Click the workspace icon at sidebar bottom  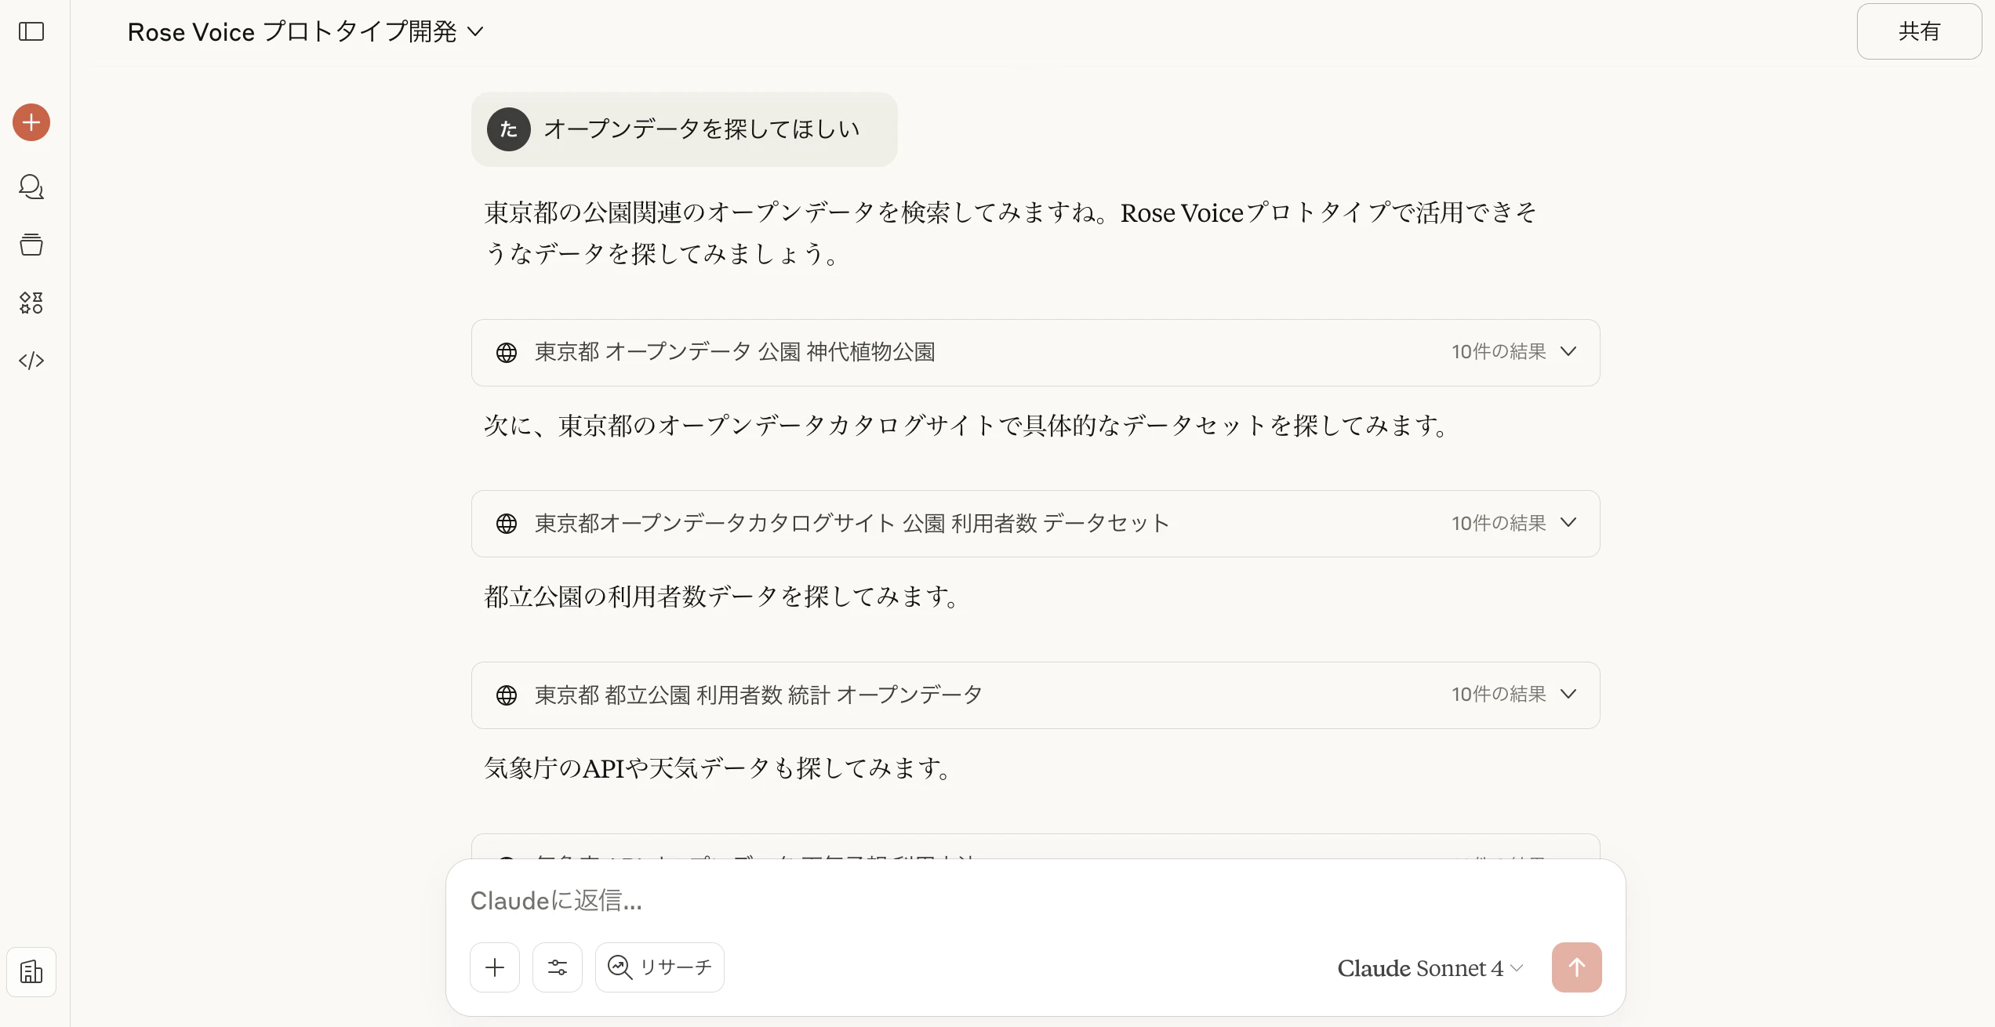31,972
